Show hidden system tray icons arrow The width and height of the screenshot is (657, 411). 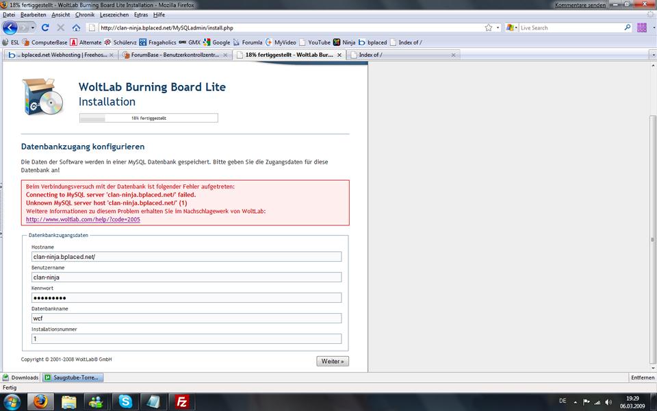(576, 402)
